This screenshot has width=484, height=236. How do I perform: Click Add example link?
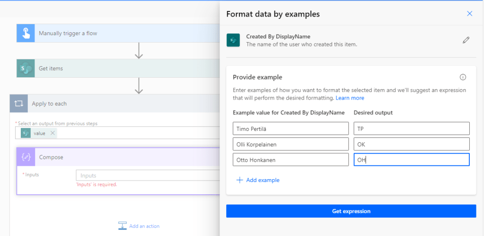click(x=258, y=180)
